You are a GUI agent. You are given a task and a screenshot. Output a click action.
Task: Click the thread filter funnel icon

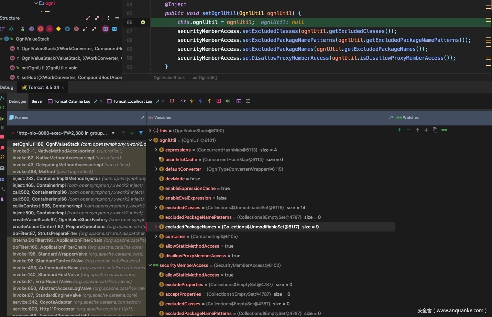[141, 133]
